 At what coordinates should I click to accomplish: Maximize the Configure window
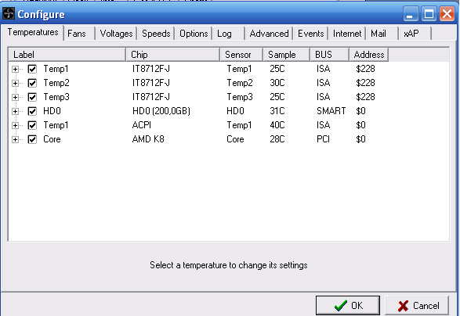(429, 14)
